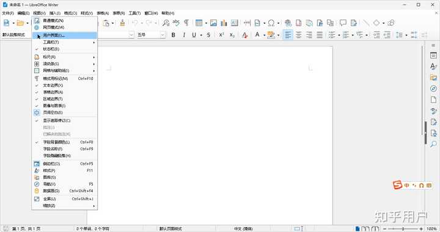
Task: Open sidebar Navigator compass icon
Action: pos(433,89)
